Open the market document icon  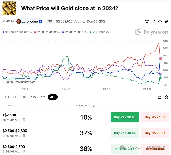click(154, 21)
